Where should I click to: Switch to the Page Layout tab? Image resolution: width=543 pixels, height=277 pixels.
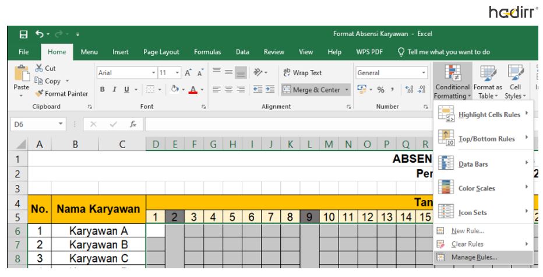[x=161, y=52]
